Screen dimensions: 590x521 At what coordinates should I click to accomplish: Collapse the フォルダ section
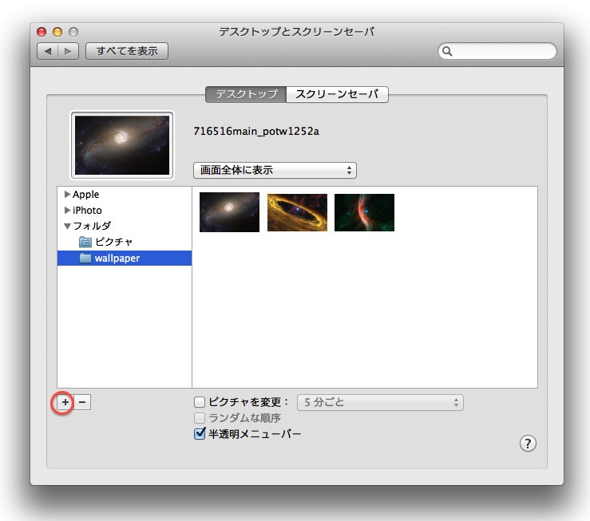(67, 226)
